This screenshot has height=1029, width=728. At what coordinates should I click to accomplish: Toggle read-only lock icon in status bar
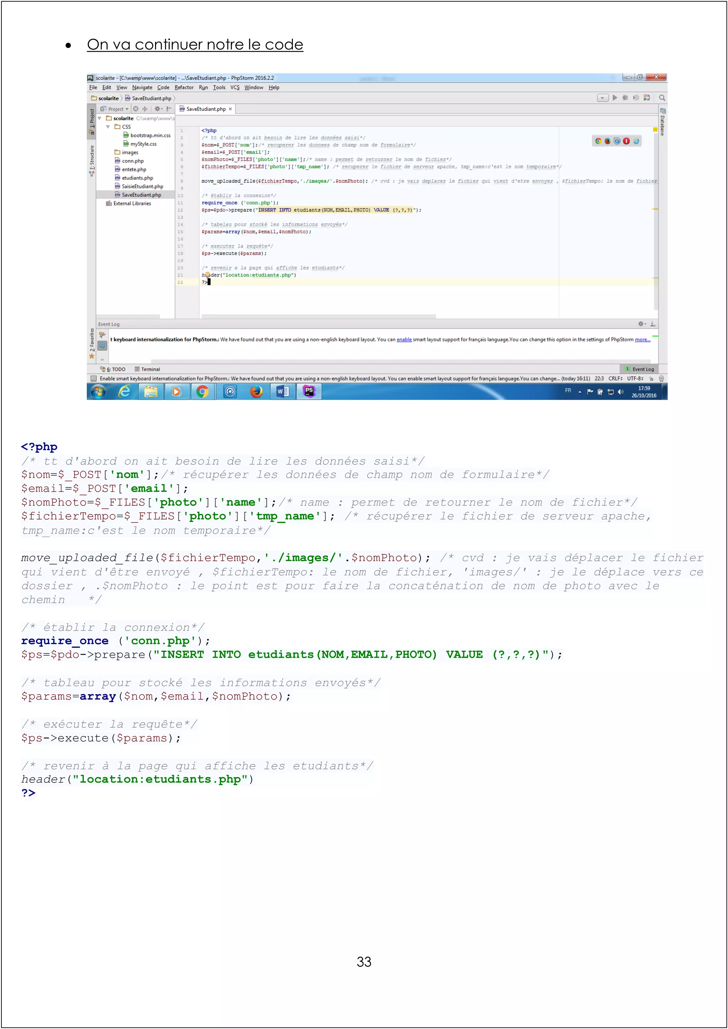pos(651,379)
